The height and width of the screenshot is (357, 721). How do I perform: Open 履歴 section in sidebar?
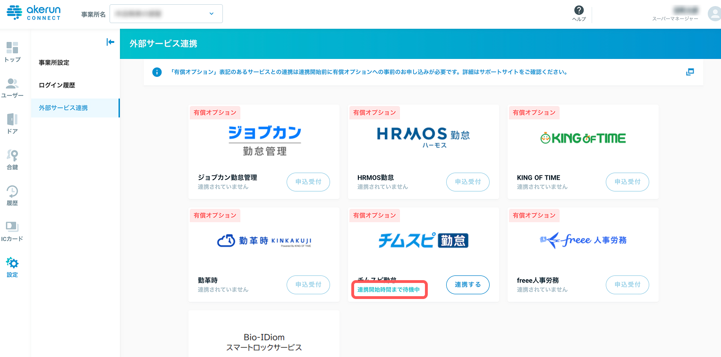tap(12, 195)
